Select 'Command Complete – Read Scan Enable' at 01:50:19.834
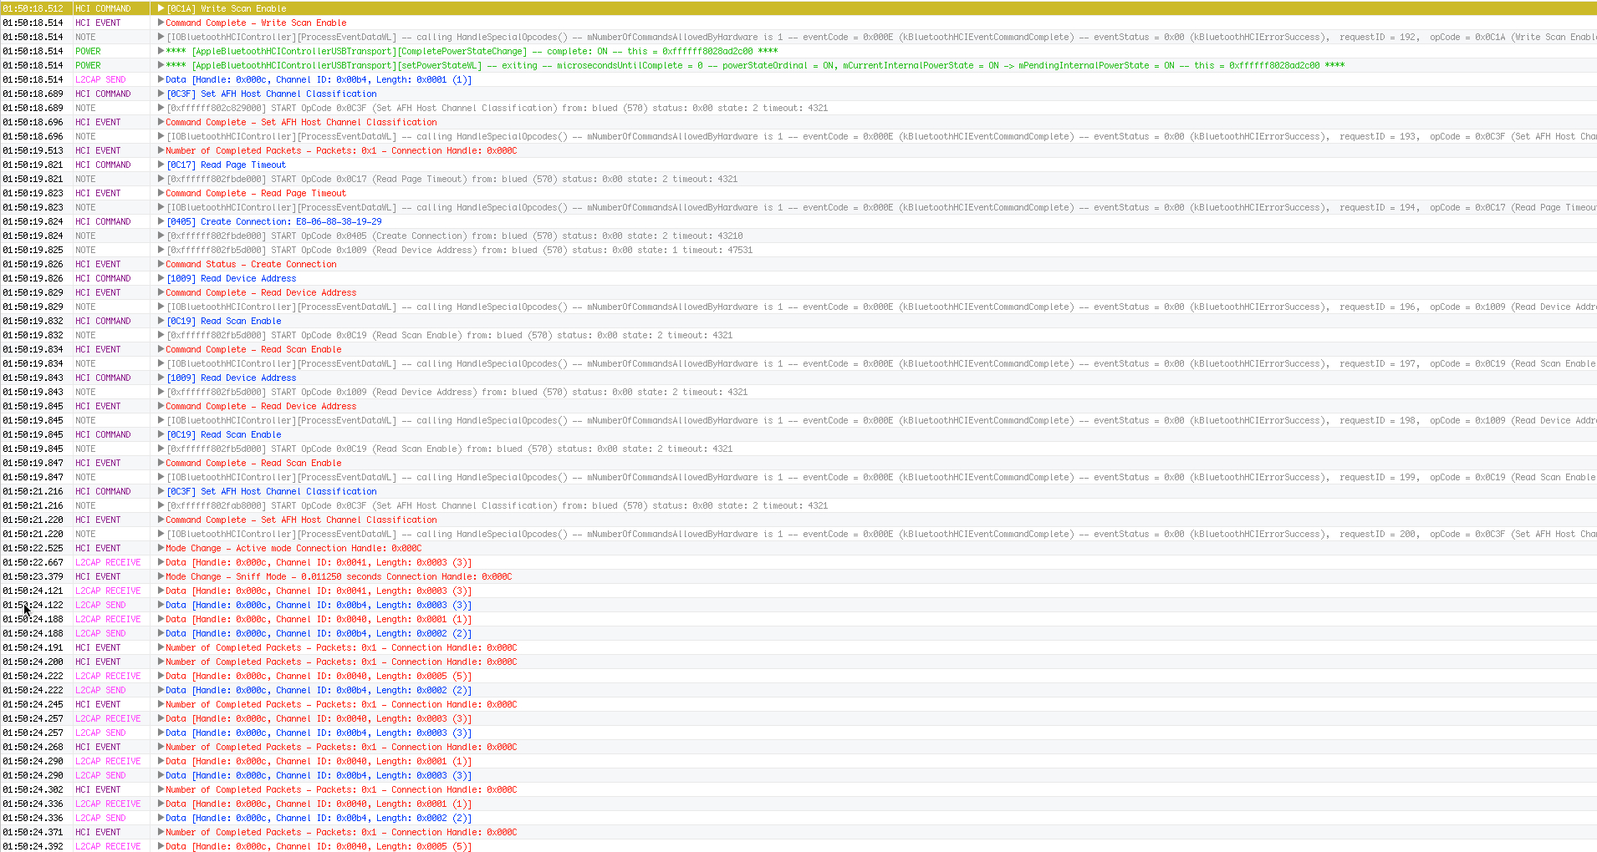 tap(253, 349)
